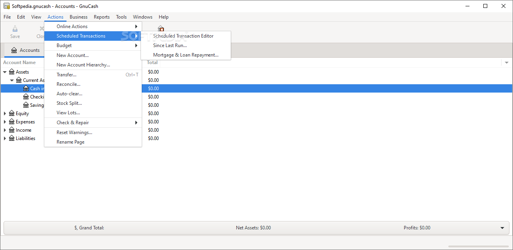Click the "$, Grand Total:" label
The height and width of the screenshot is (250, 513).
click(89, 228)
